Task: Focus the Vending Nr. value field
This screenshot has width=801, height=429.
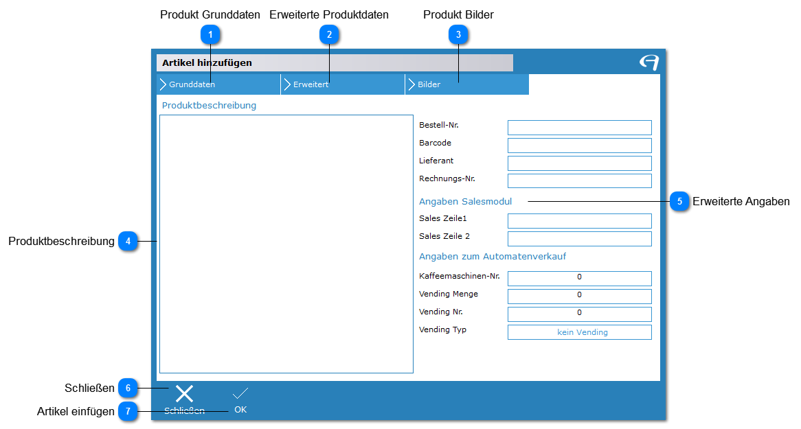Action: point(579,314)
